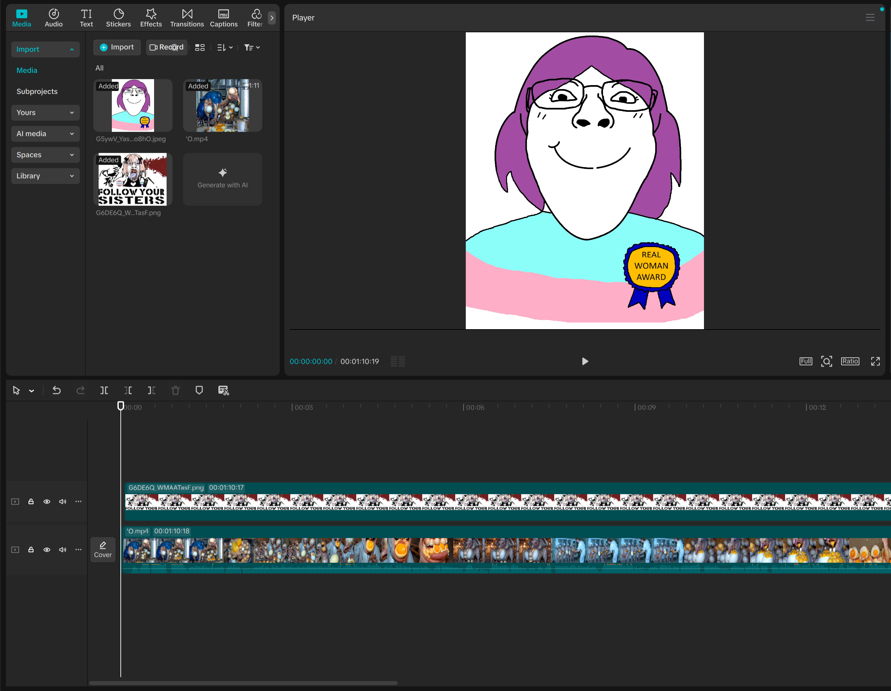Image resolution: width=891 pixels, height=691 pixels.
Task: Click the delete trash icon in timeline toolbar
Action: pos(175,391)
